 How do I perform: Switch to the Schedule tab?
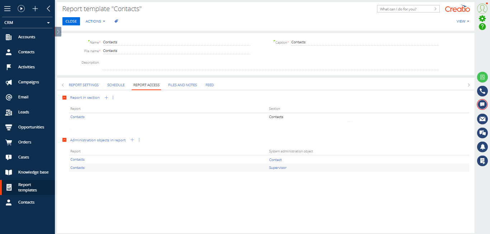click(116, 85)
